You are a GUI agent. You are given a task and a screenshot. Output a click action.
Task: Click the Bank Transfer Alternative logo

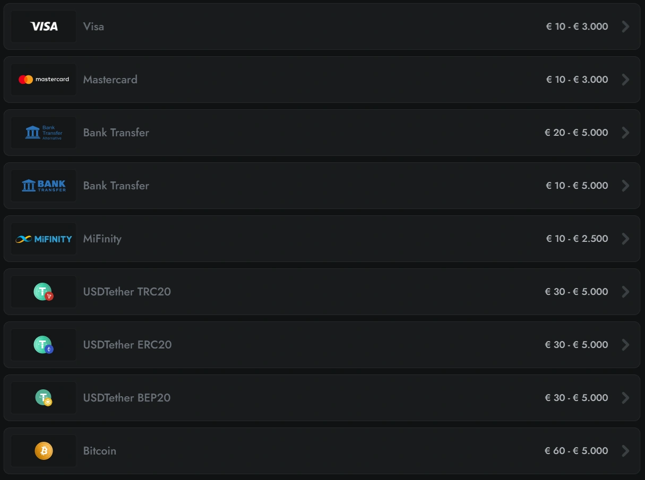(x=44, y=133)
